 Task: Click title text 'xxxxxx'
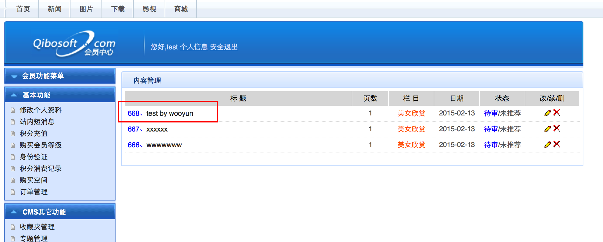(x=157, y=129)
